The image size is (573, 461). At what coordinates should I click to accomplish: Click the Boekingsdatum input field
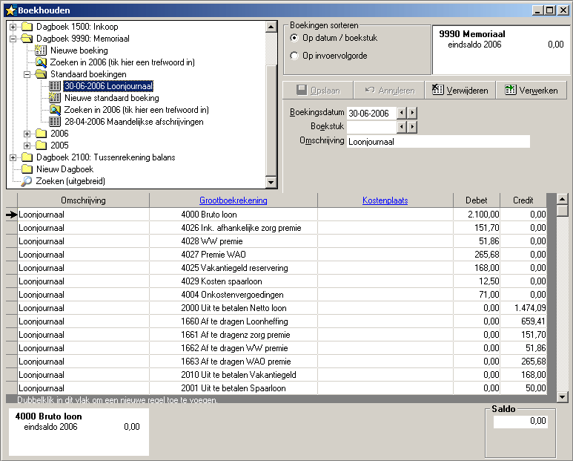tap(371, 113)
